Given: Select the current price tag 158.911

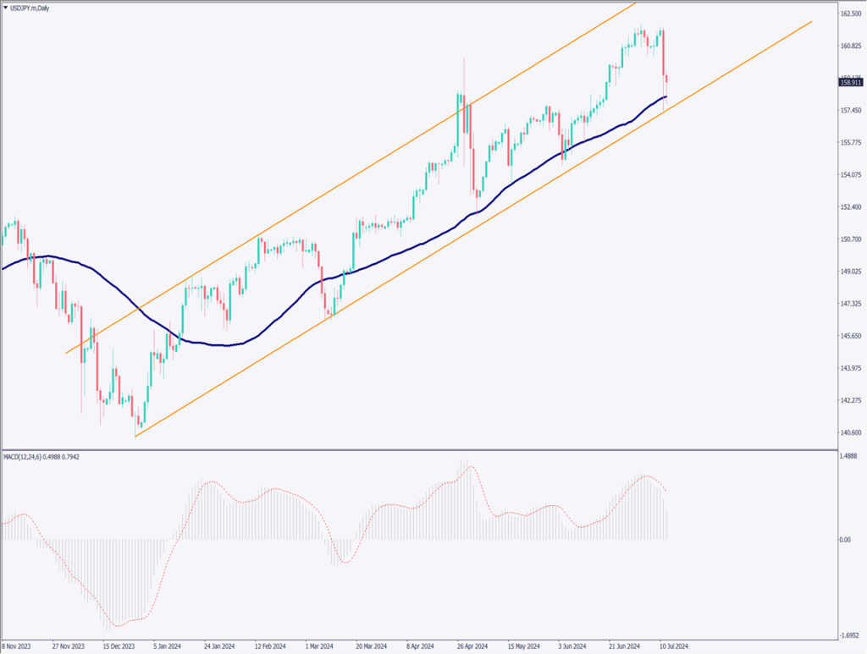Looking at the screenshot, I should [x=850, y=82].
